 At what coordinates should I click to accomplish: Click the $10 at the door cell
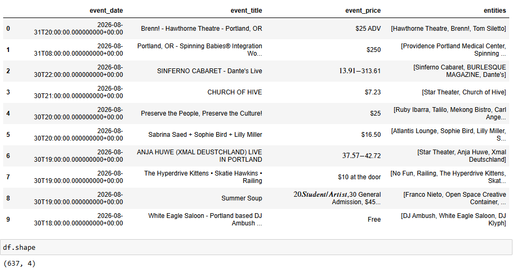pyautogui.click(x=359, y=177)
